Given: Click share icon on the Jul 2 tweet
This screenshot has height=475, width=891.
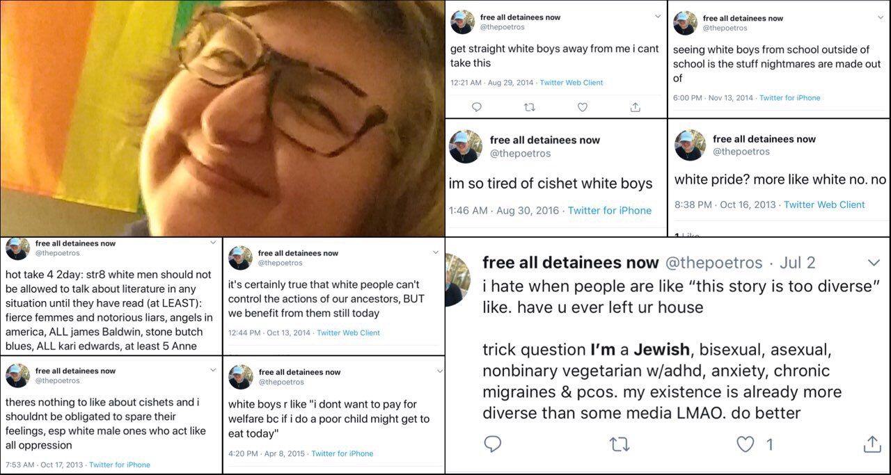Looking at the screenshot, I should coord(872,444).
